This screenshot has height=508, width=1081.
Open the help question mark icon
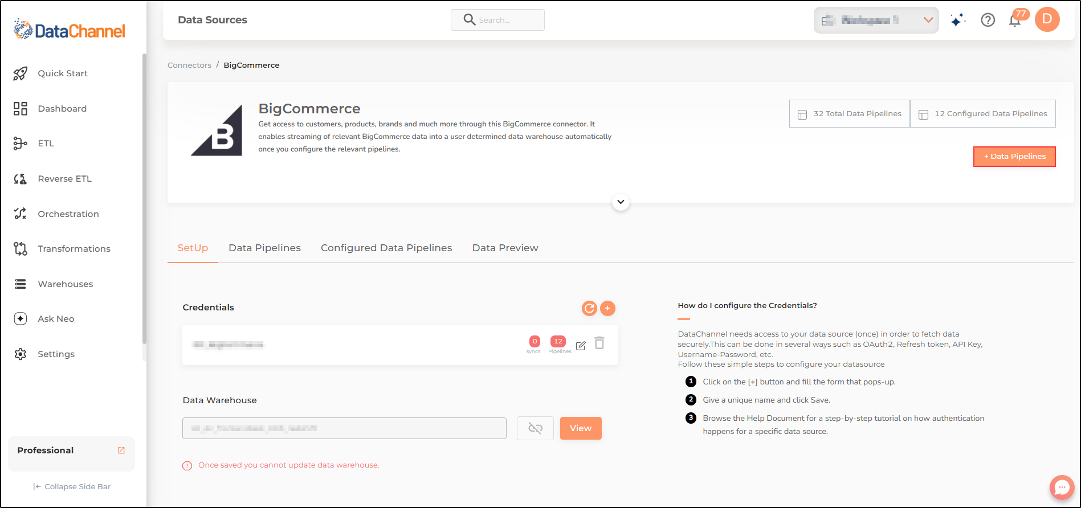coord(988,20)
